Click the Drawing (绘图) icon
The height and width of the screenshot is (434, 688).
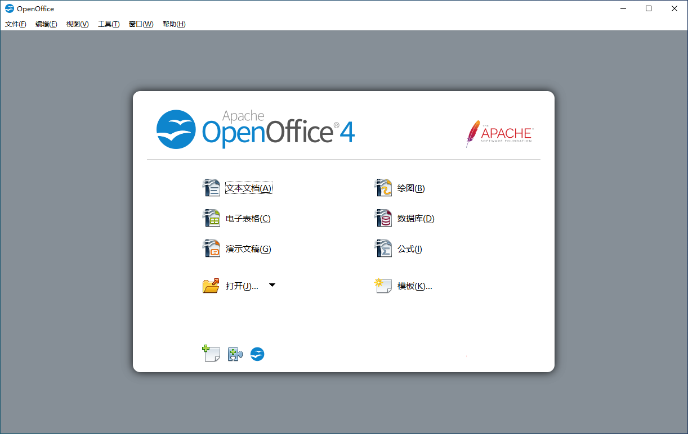(x=383, y=188)
